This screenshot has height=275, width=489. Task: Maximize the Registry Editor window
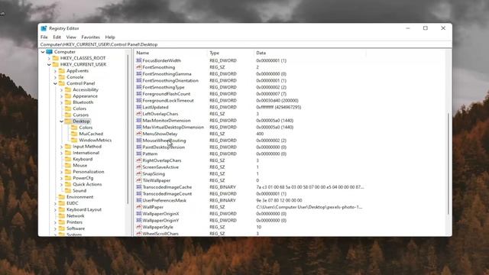[x=426, y=28]
